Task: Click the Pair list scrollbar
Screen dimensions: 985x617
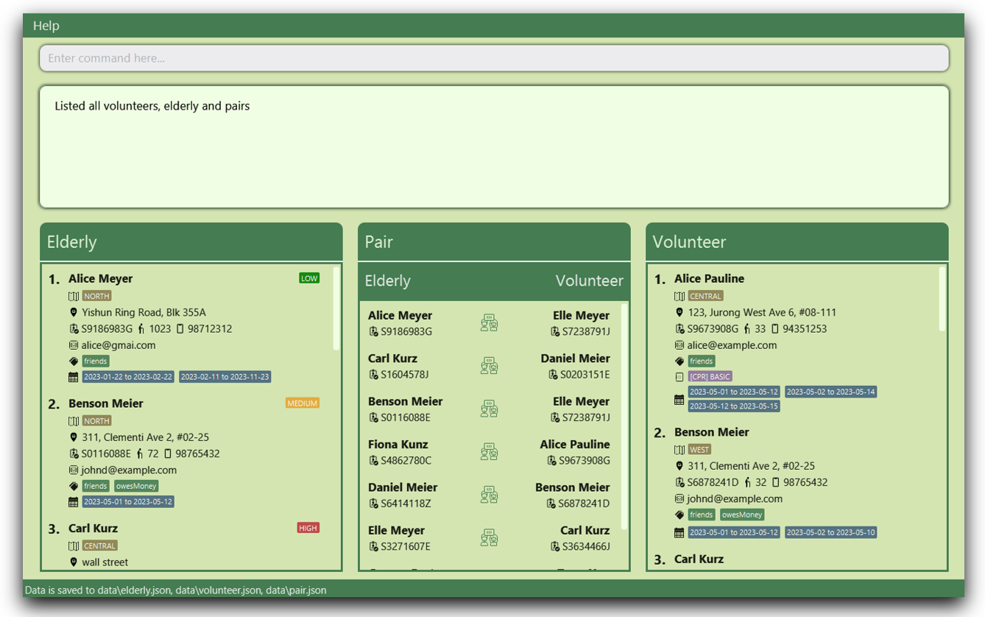Action: (625, 417)
